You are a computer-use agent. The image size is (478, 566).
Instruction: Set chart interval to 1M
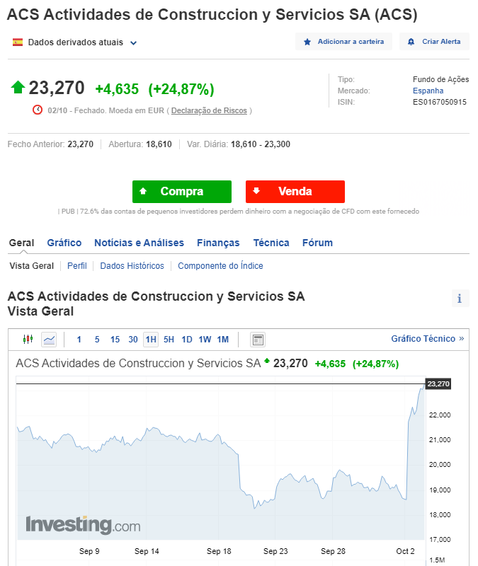[223, 340]
